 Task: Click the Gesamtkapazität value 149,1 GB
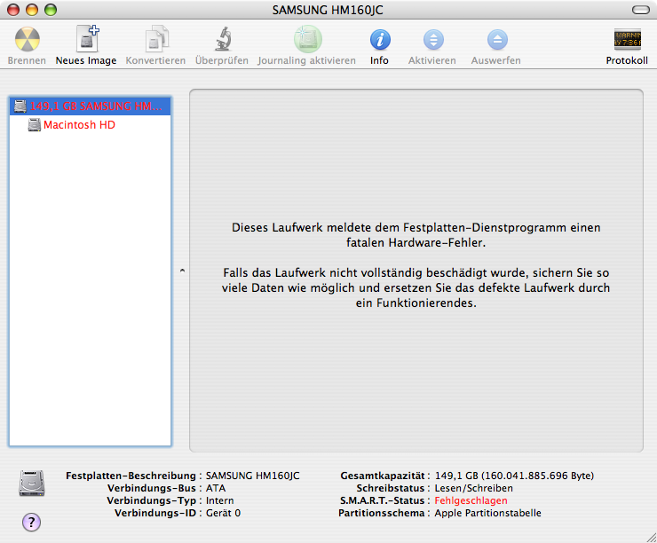pyautogui.click(x=514, y=476)
